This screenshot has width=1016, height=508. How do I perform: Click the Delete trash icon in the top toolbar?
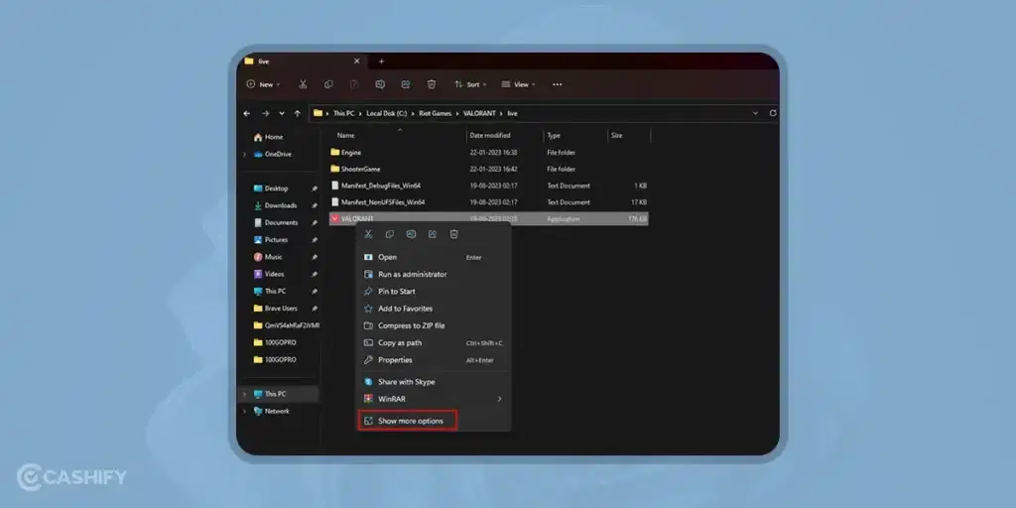pyautogui.click(x=432, y=84)
